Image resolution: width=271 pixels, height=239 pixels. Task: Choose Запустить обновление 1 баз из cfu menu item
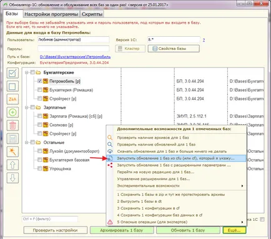point(176,159)
